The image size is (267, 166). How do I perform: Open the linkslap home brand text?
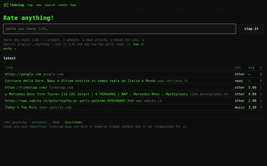click(x=17, y=5)
